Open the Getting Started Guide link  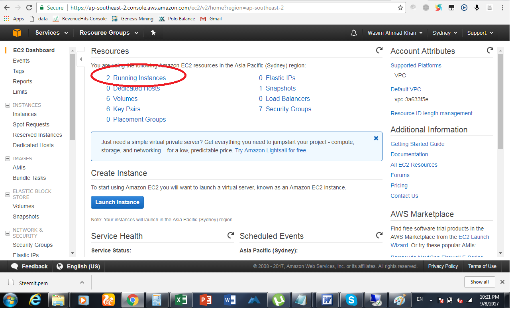(x=417, y=144)
